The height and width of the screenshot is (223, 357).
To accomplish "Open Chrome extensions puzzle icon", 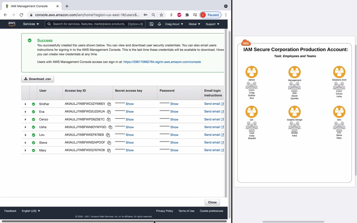I will (187, 15).
